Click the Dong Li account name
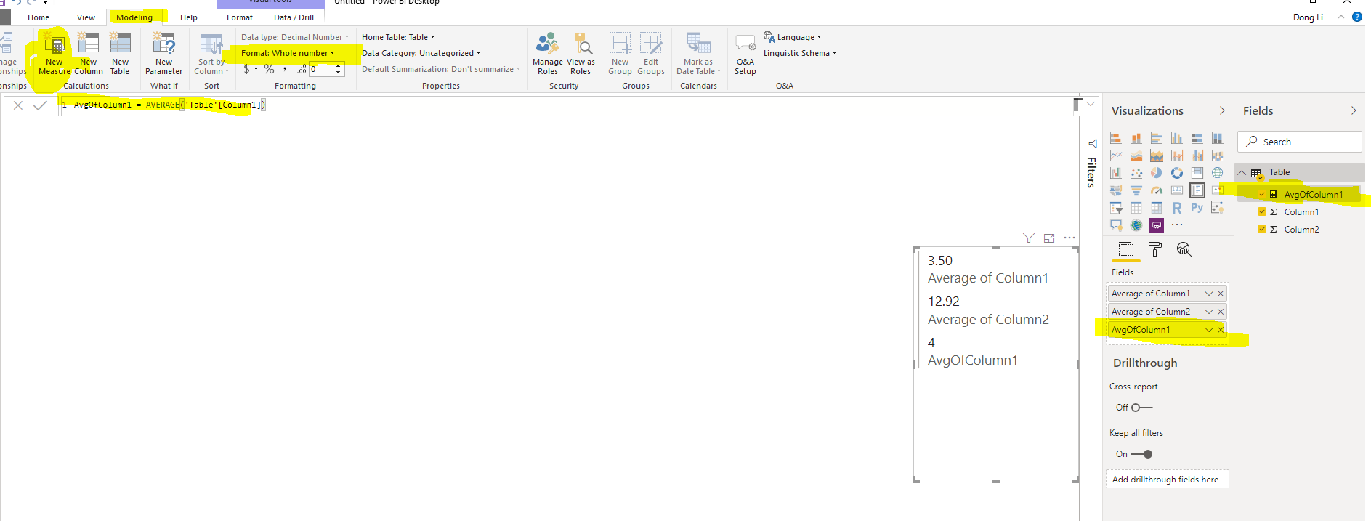 tap(1308, 17)
